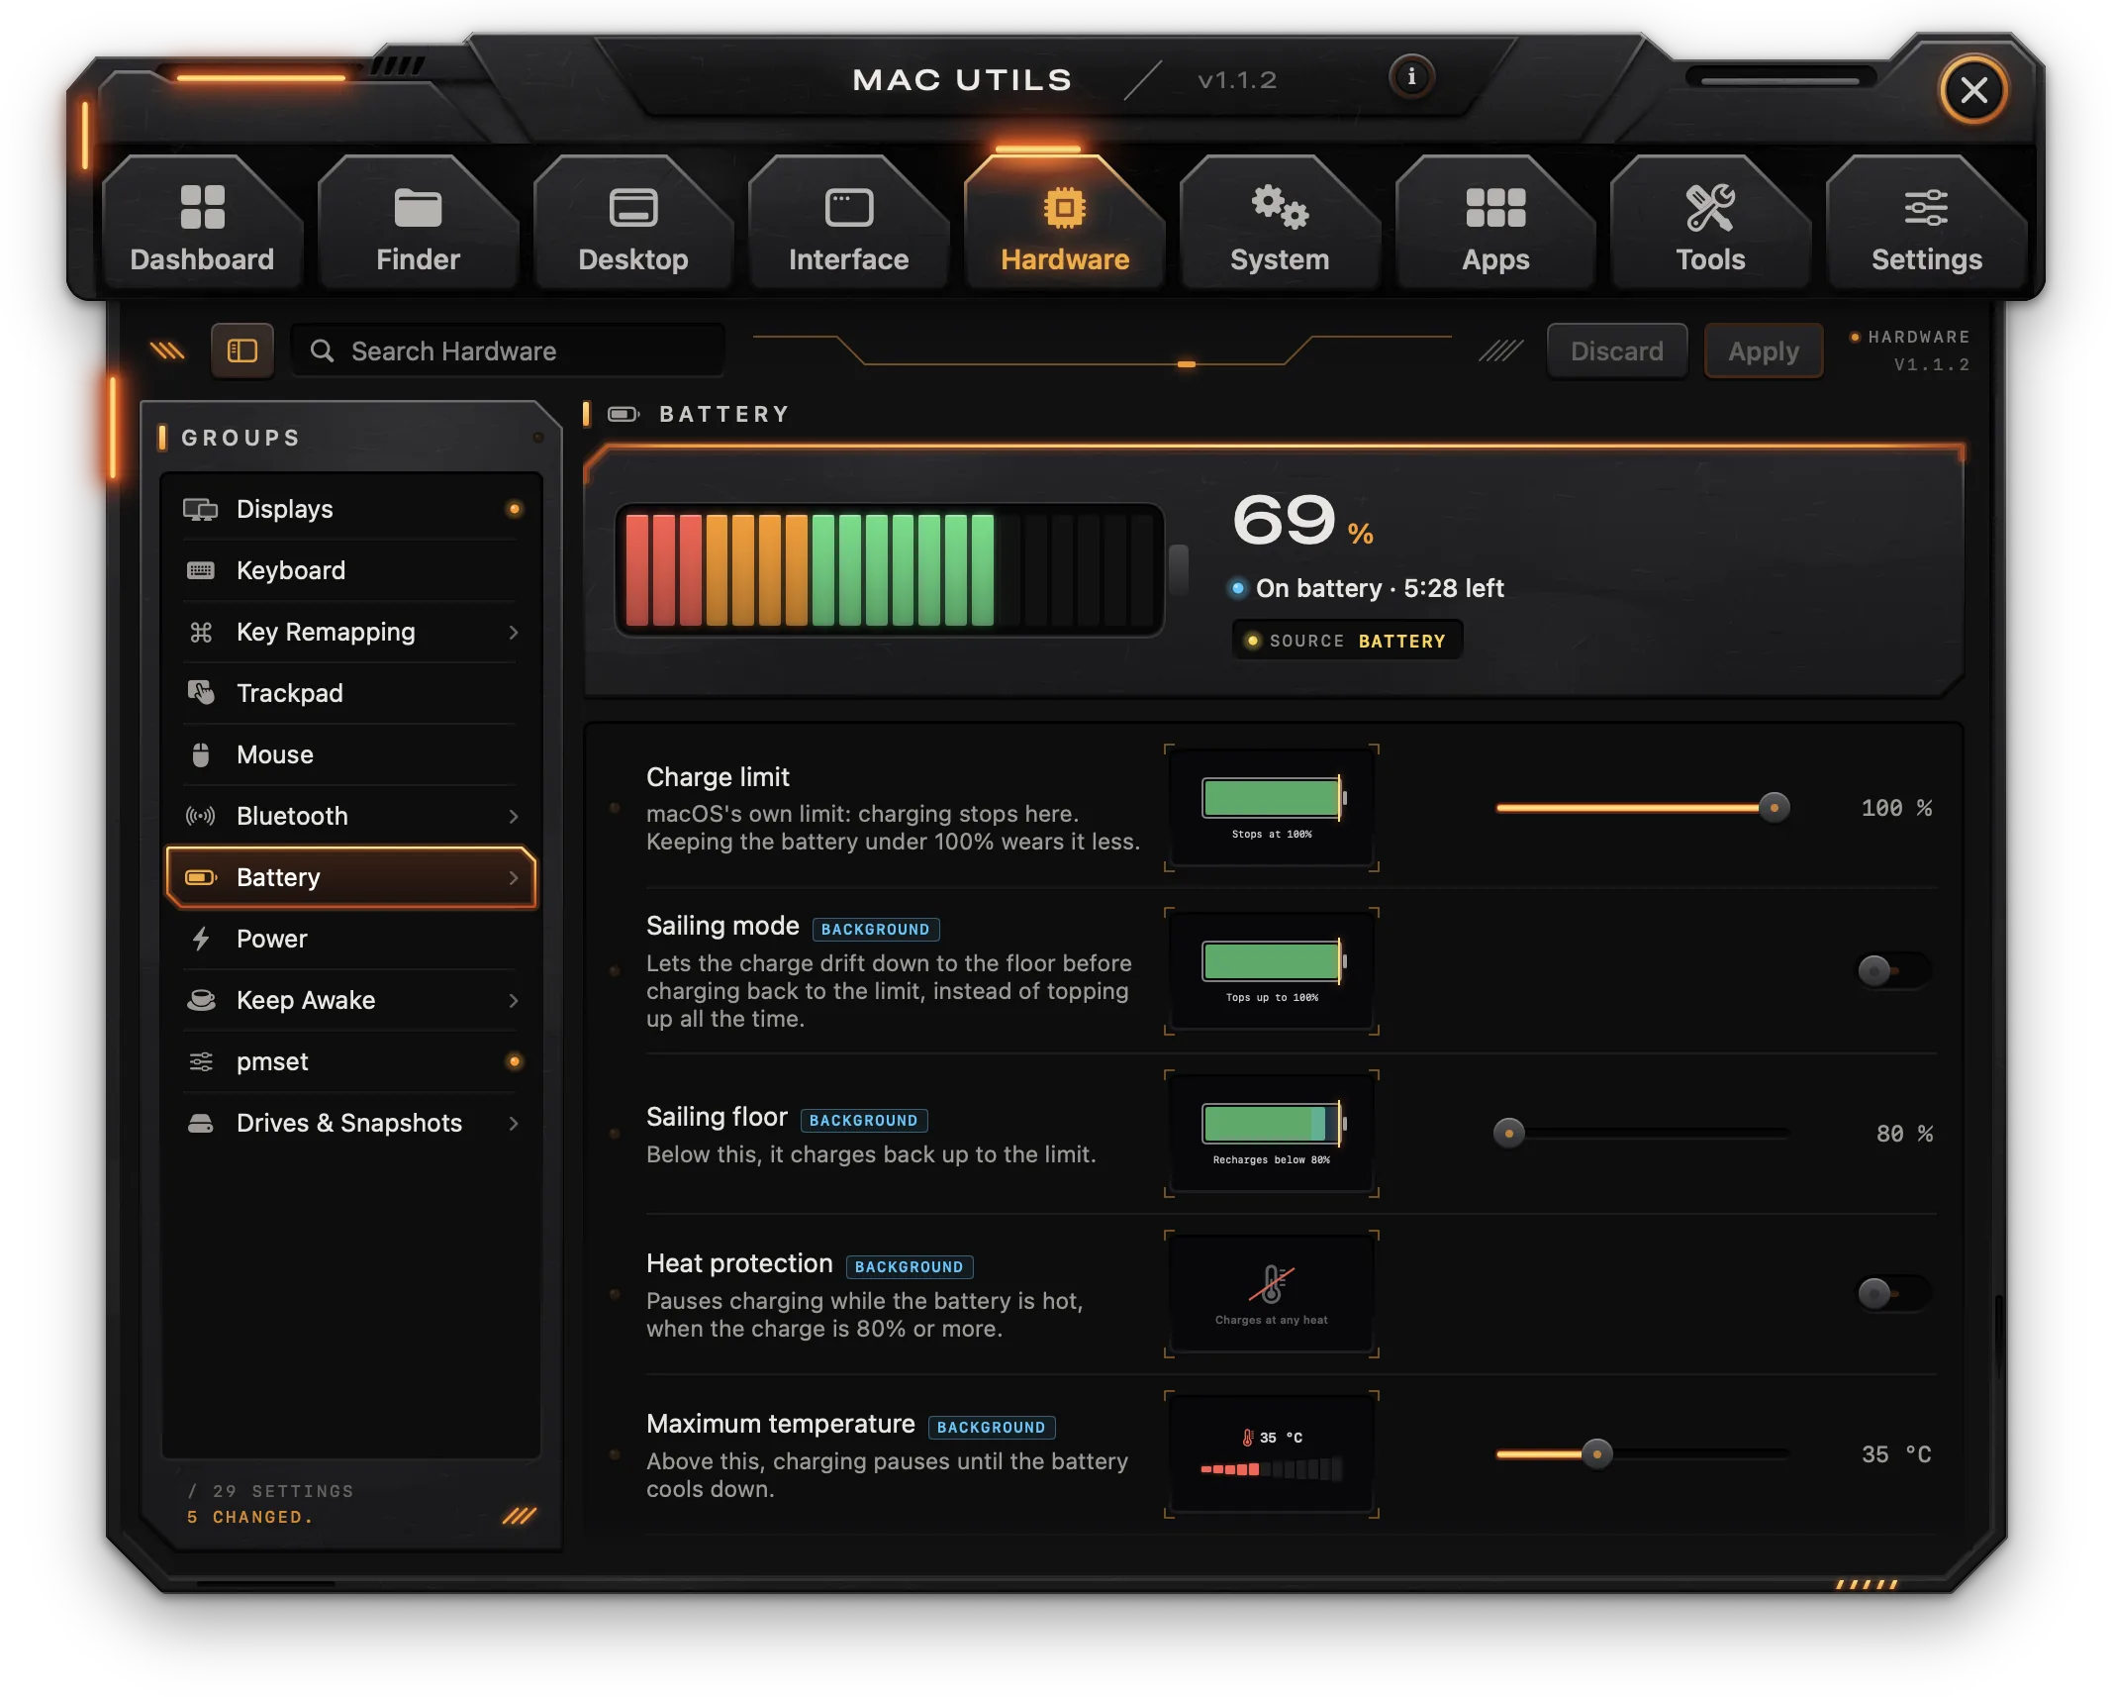Click the Trackpad hand icon
Screen dimensions: 2112x1697
201,693
